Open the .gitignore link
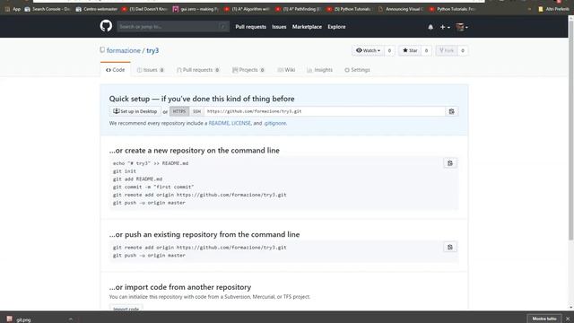Screen dimensions: 574x323 275,124
